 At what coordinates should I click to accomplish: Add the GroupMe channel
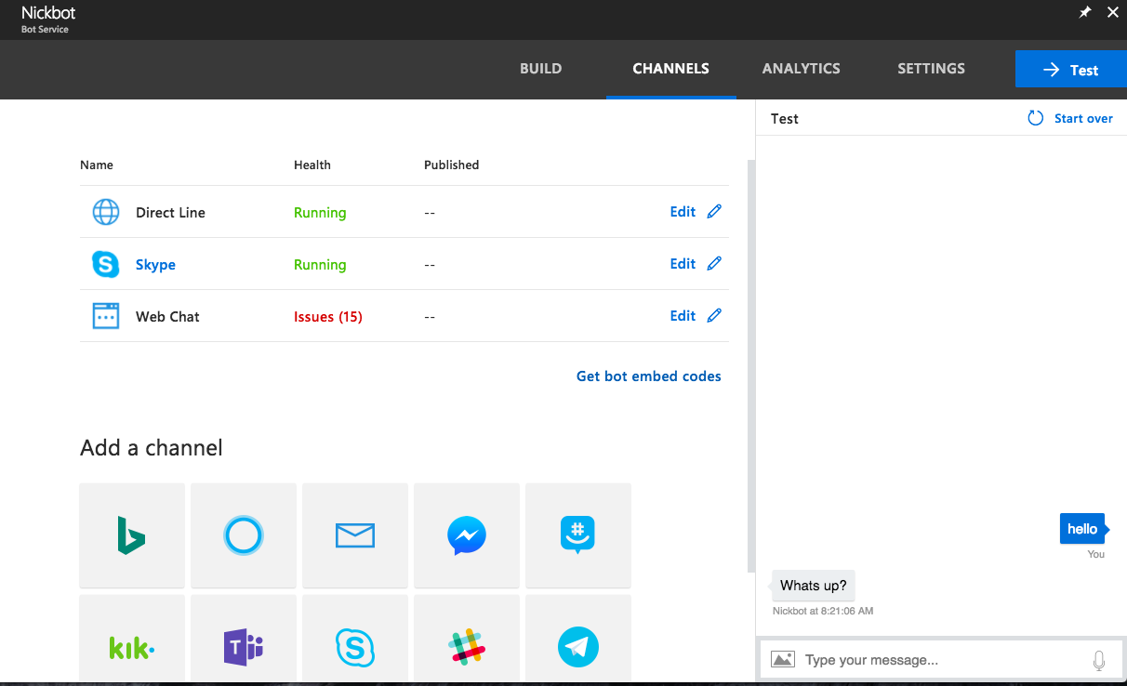[x=578, y=535]
